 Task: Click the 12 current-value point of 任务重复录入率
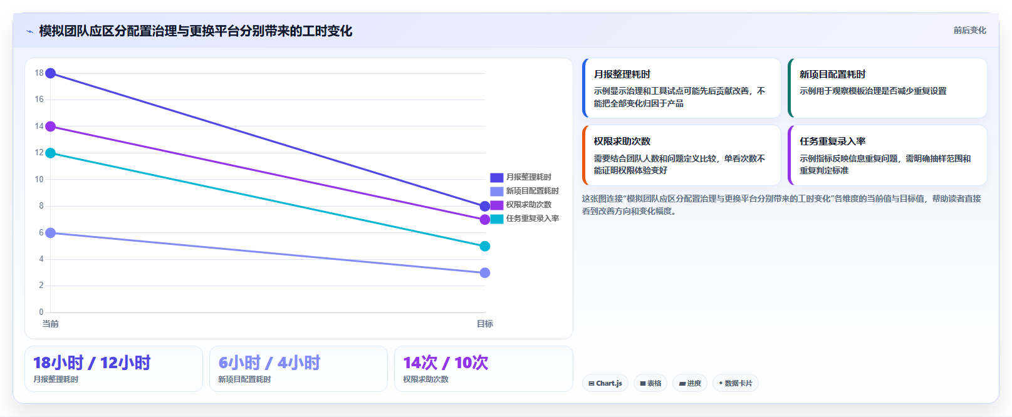click(x=51, y=153)
